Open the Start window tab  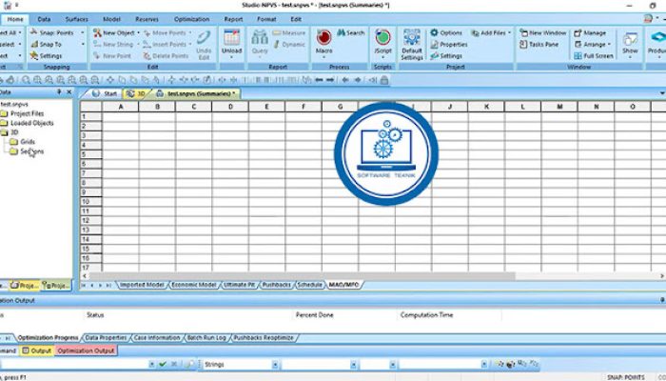(105, 93)
